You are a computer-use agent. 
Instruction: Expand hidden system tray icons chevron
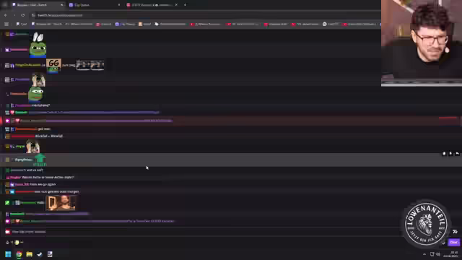424,254
